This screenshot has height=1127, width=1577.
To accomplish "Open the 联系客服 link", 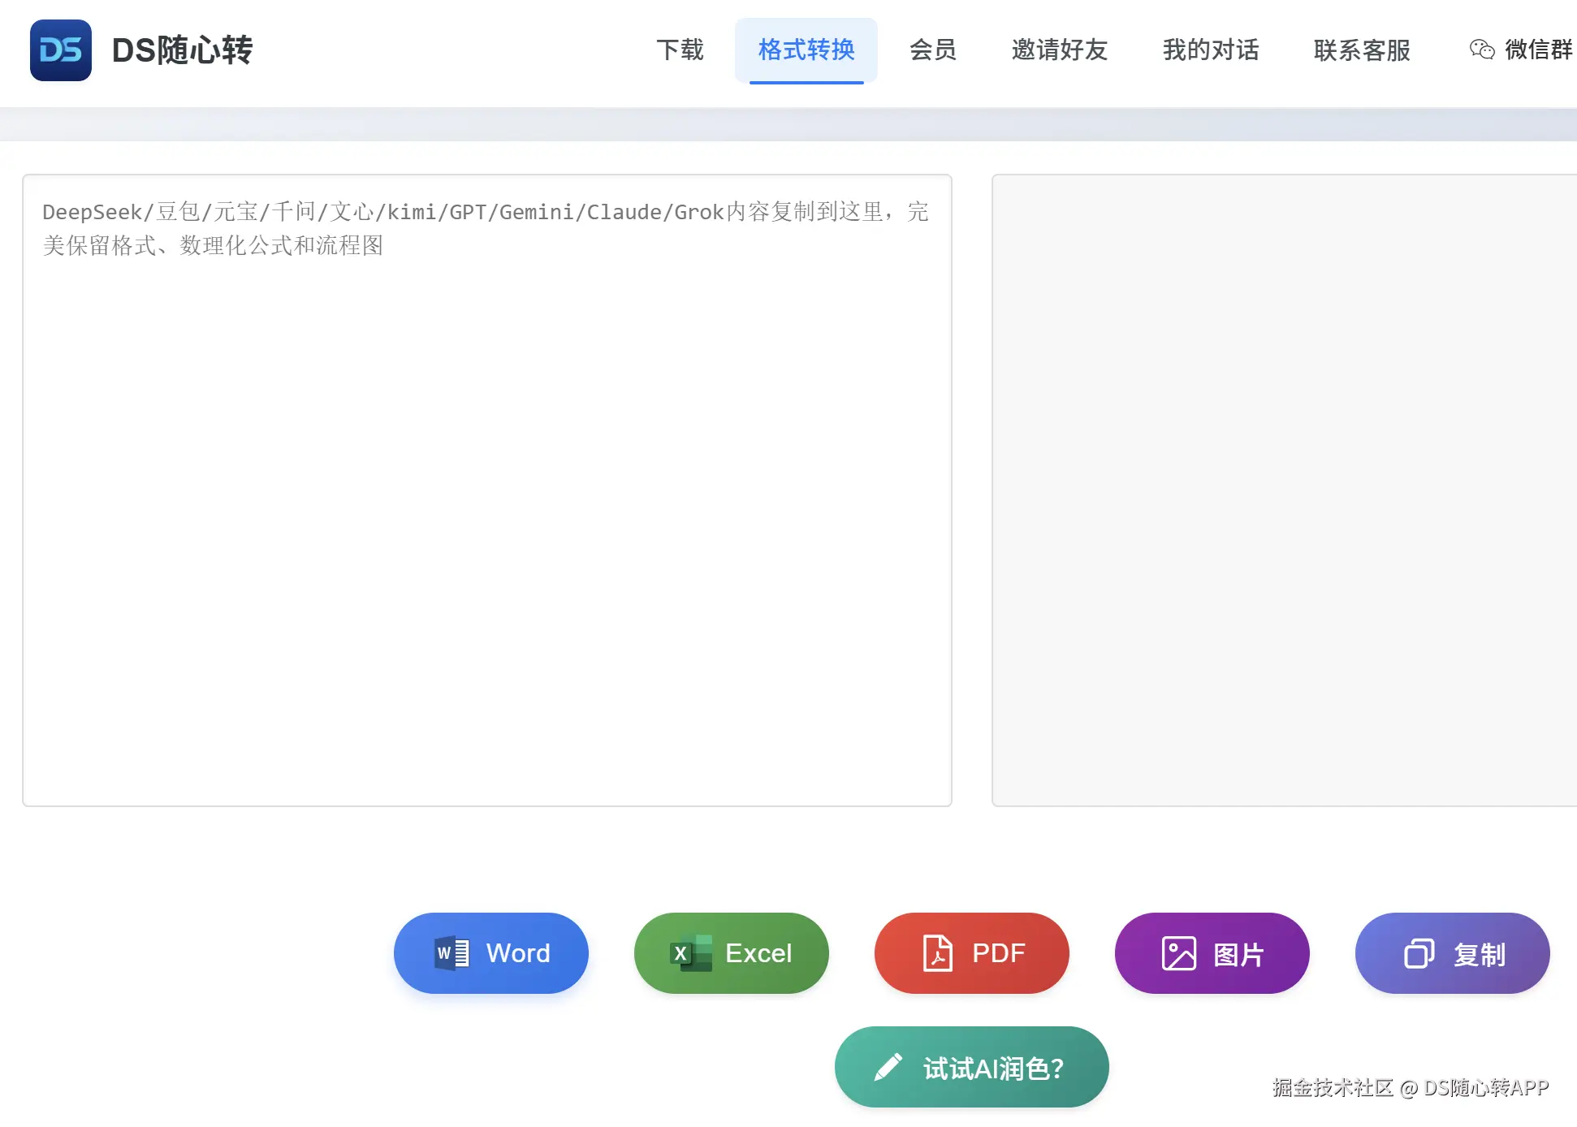I will (1361, 50).
